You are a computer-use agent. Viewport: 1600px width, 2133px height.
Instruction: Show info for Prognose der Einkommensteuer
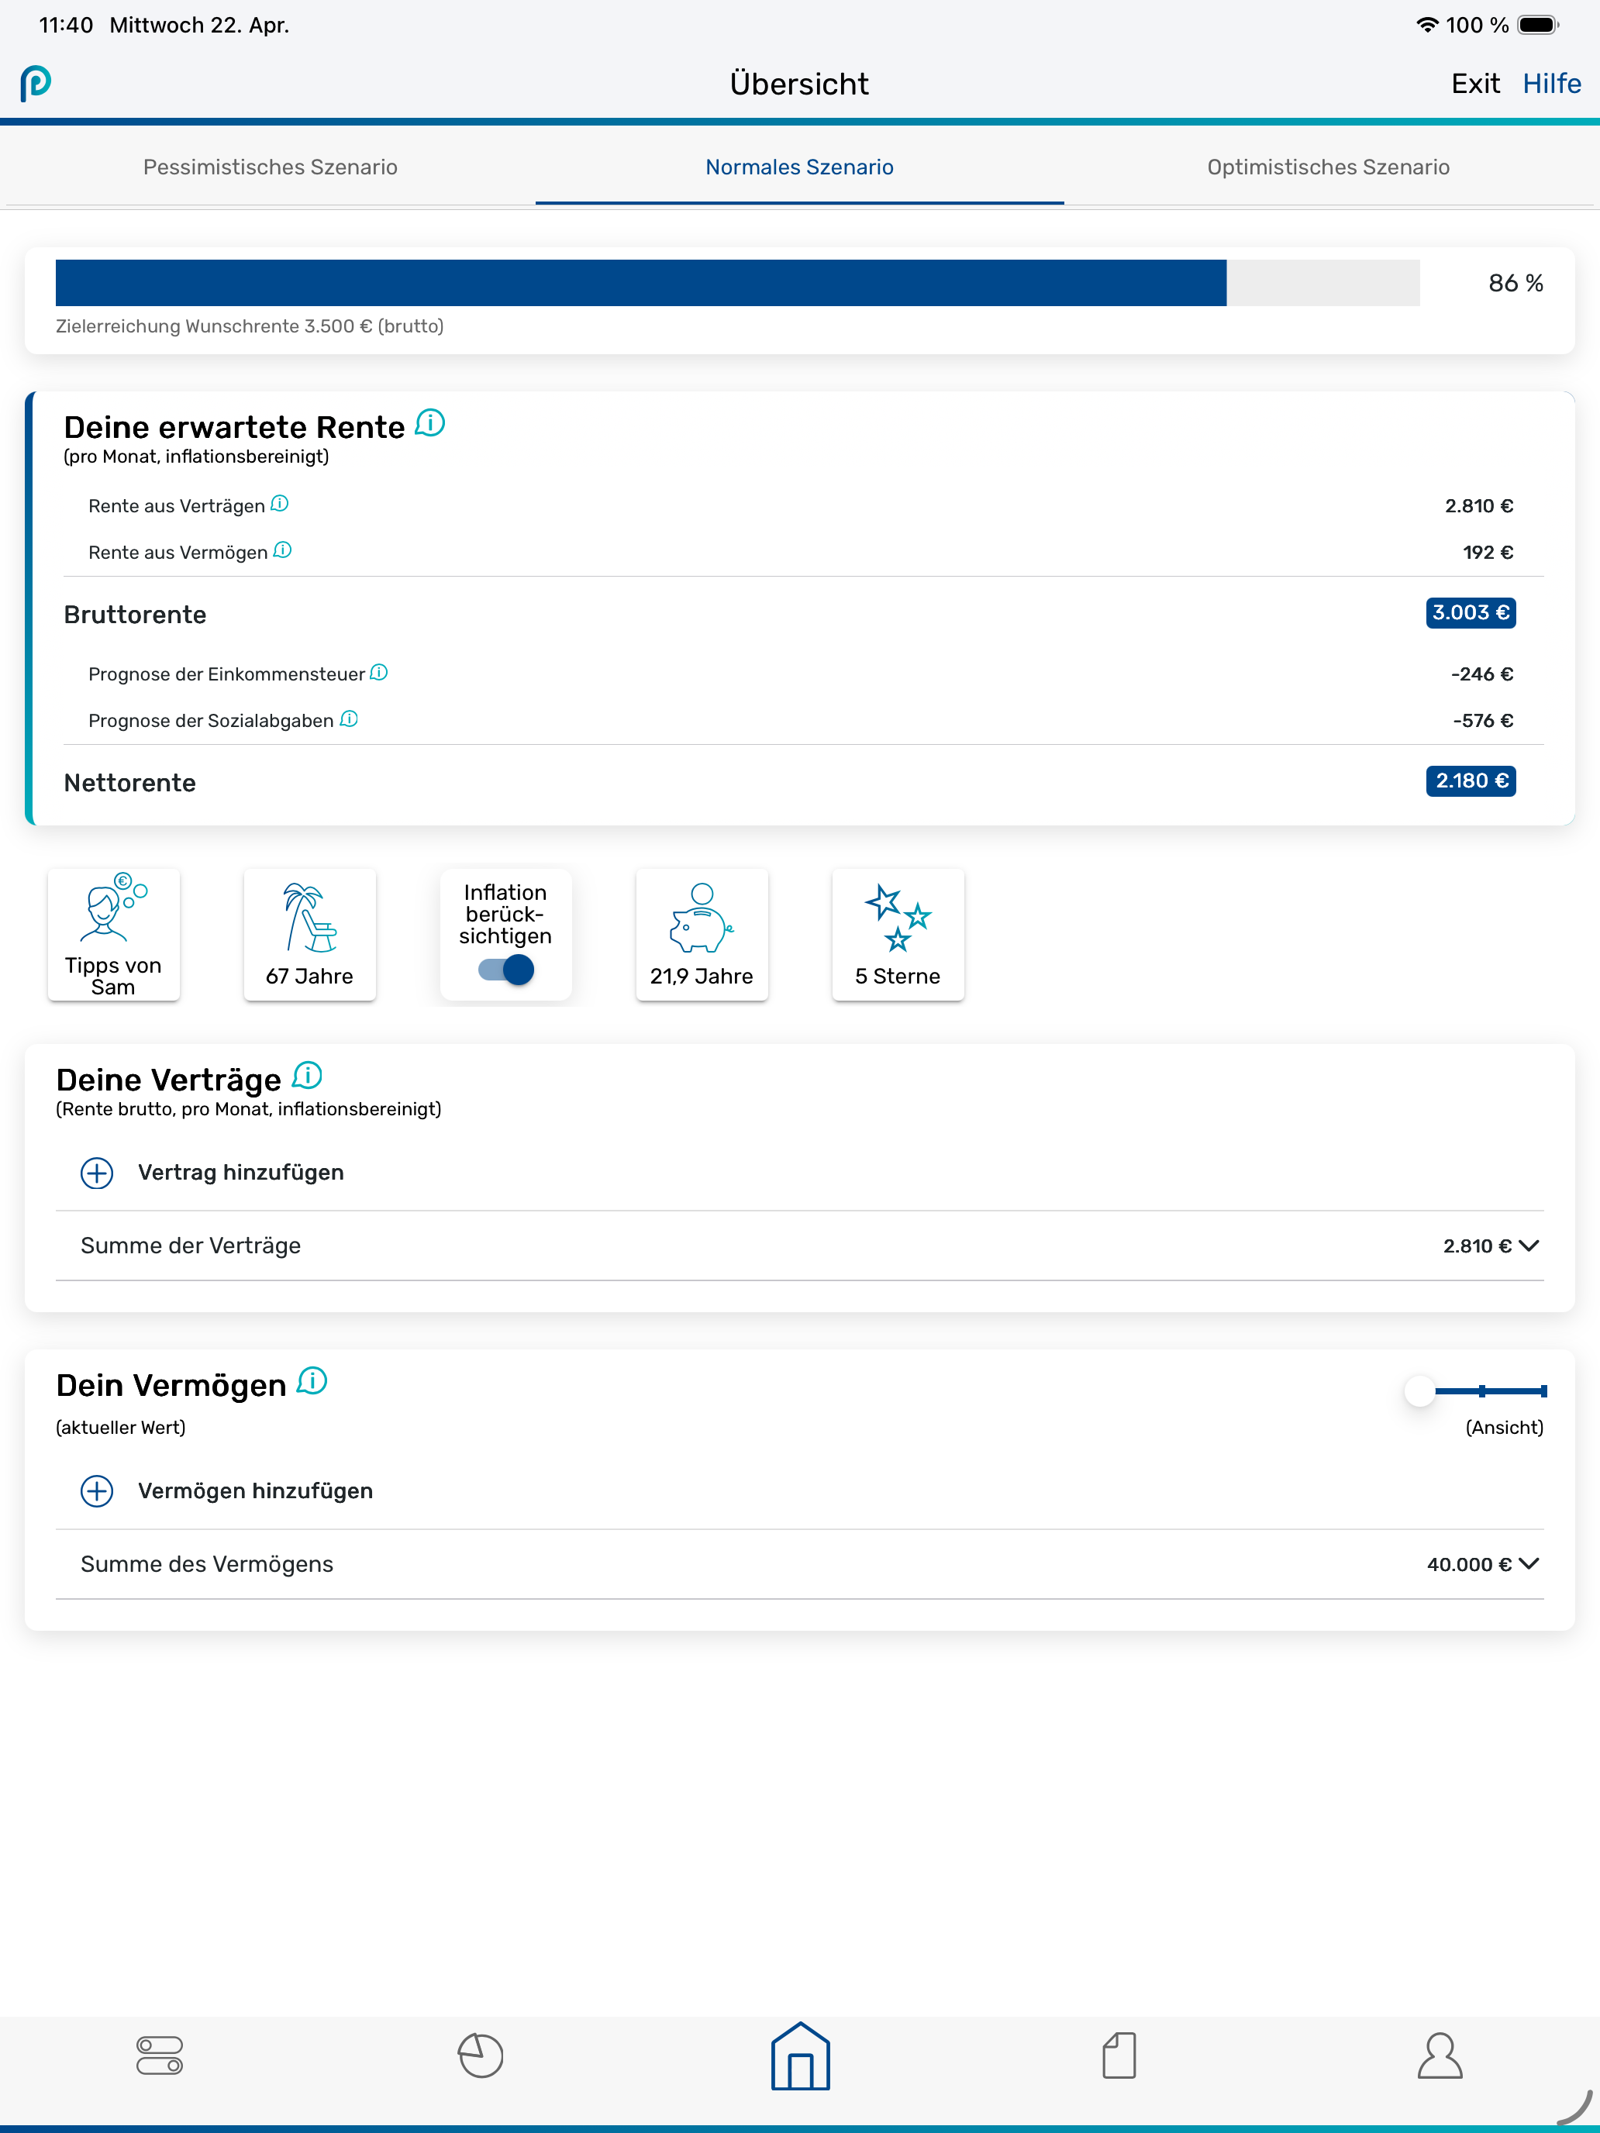(379, 672)
